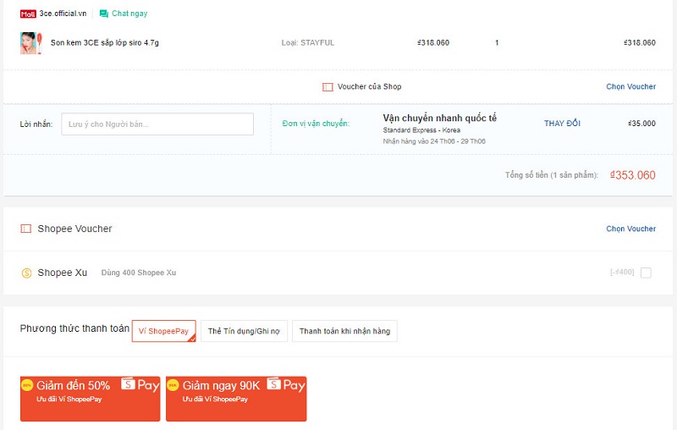Select Ví ShopeePay payment method
Image resolution: width=677 pixels, height=430 pixels.
164,331
